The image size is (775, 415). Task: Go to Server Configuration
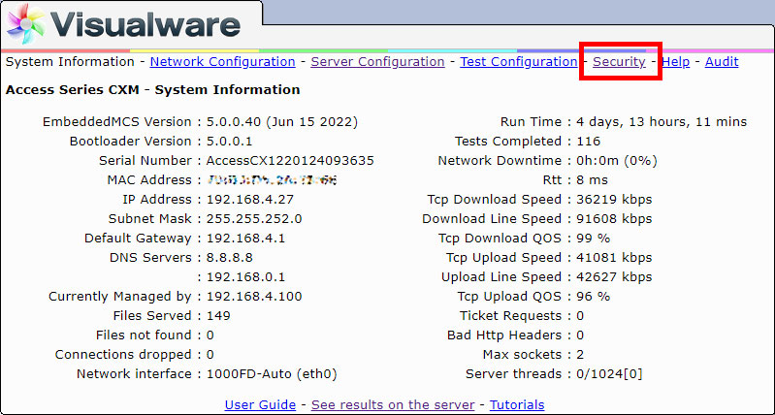coord(377,62)
